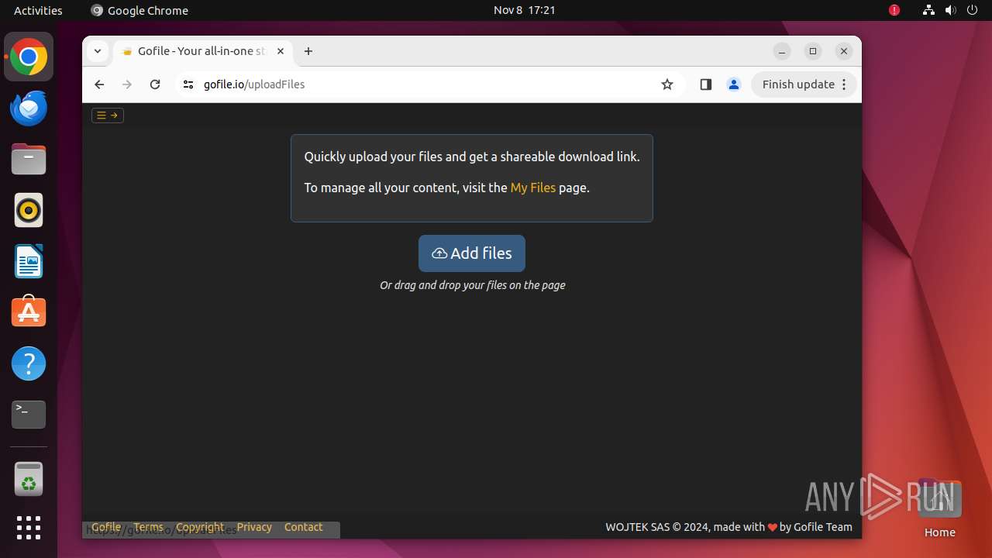Open the Contact footer link
Viewport: 992px width, 558px height.
click(303, 527)
